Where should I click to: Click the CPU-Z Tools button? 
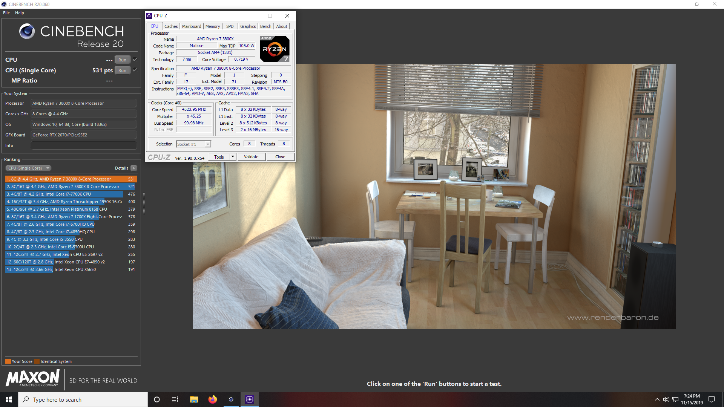pyautogui.click(x=219, y=157)
